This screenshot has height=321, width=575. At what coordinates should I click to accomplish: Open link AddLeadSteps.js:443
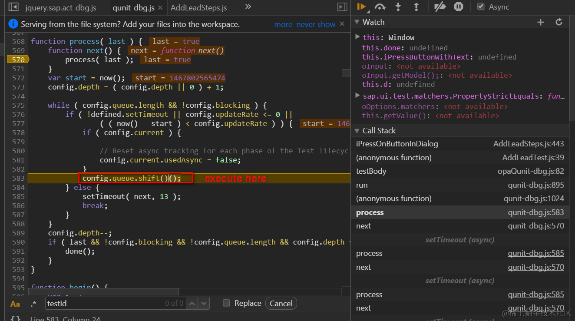click(x=529, y=144)
